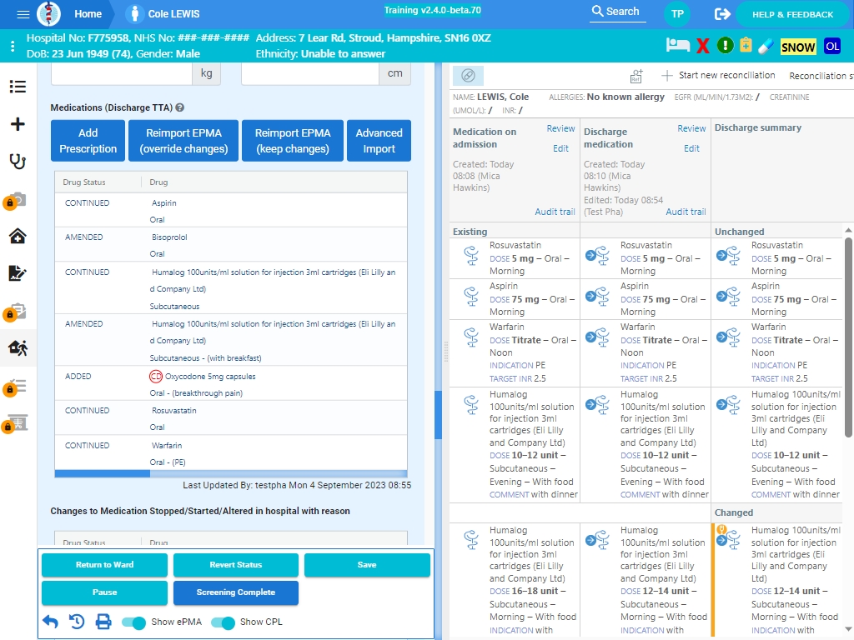Click the weight kg input field

point(122,74)
